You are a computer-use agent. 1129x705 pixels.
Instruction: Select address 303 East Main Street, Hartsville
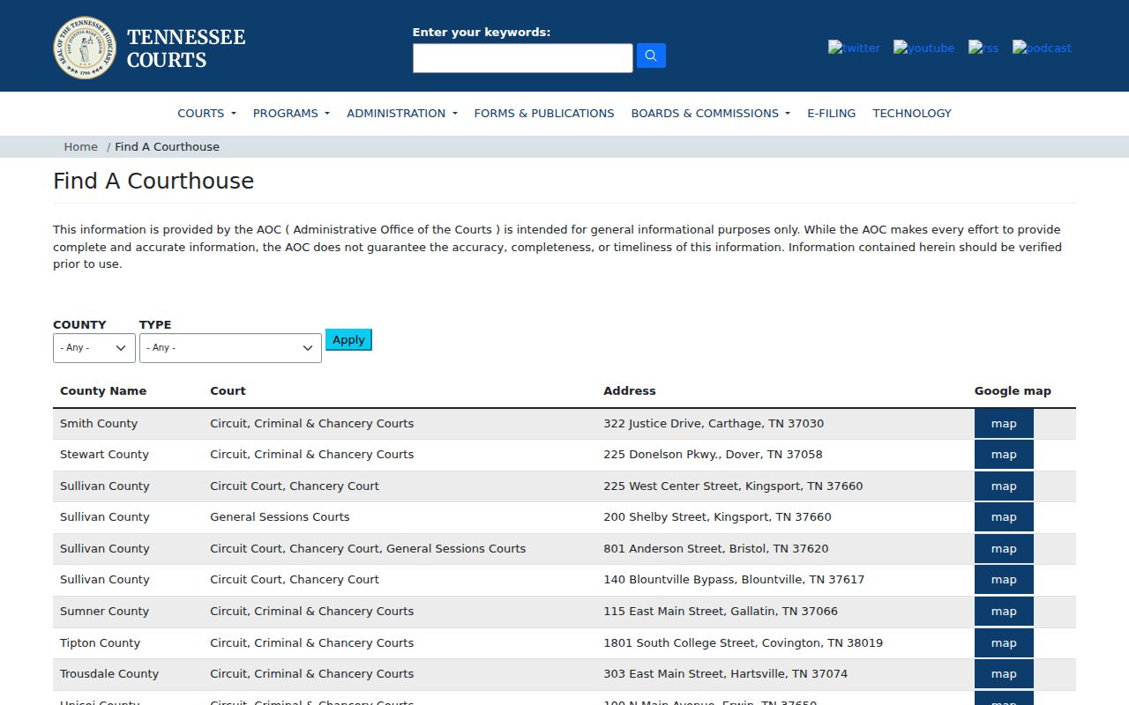tap(725, 674)
